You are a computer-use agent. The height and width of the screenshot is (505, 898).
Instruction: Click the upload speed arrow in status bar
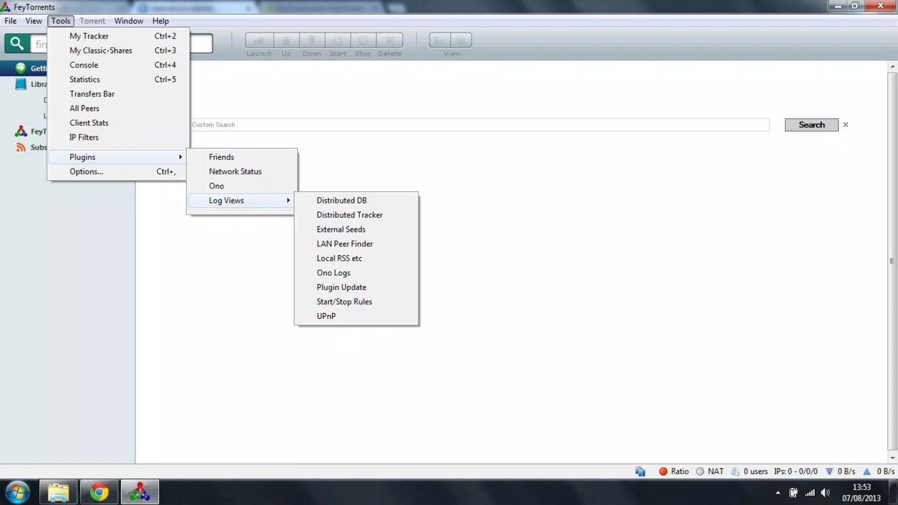pyautogui.click(x=867, y=472)
